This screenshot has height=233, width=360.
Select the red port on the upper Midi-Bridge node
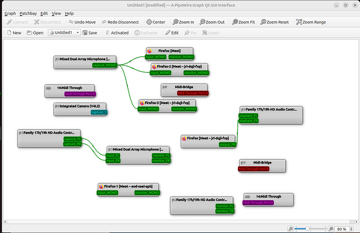point(193,93)
